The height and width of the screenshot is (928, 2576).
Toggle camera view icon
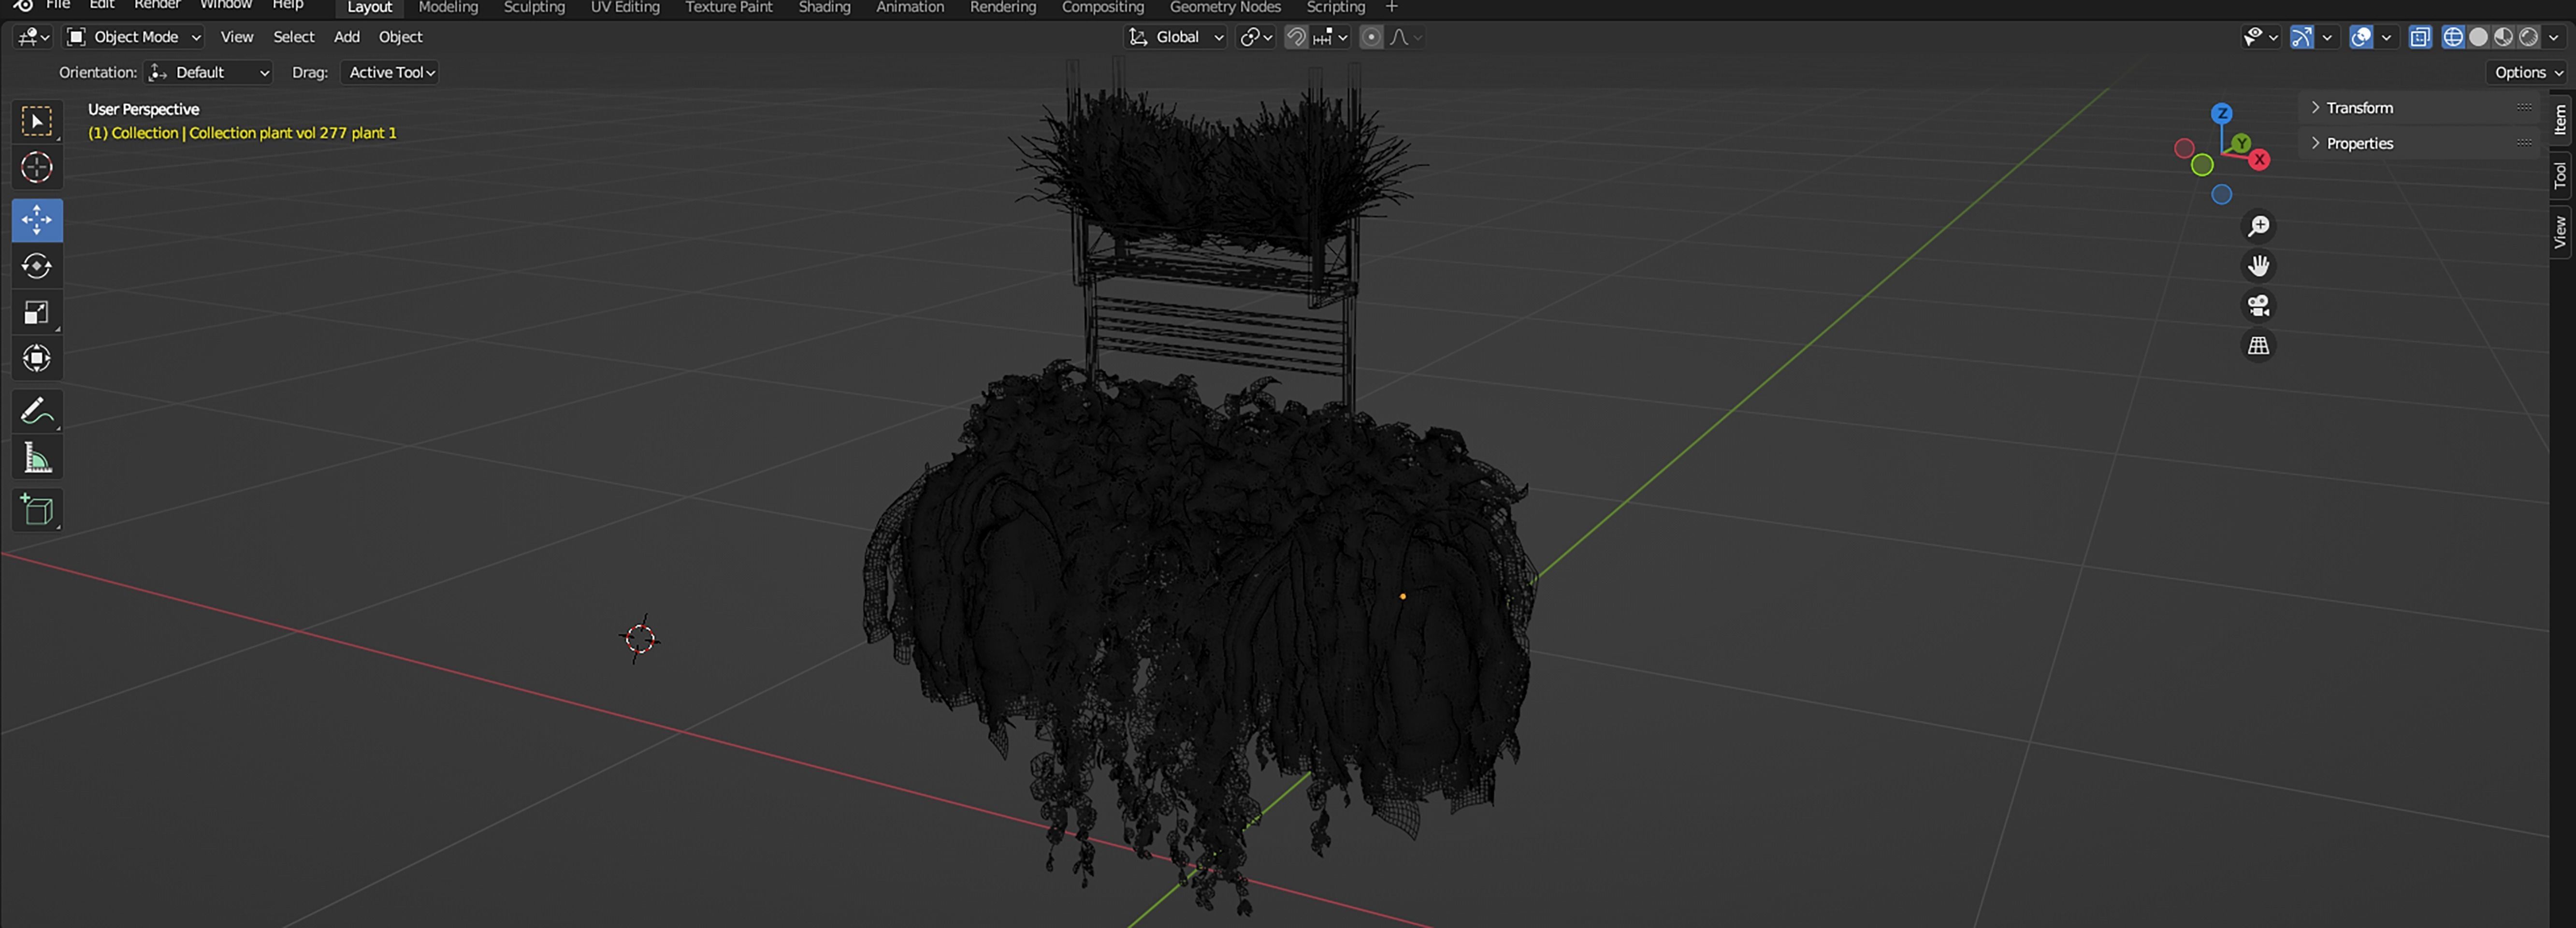2258,306
